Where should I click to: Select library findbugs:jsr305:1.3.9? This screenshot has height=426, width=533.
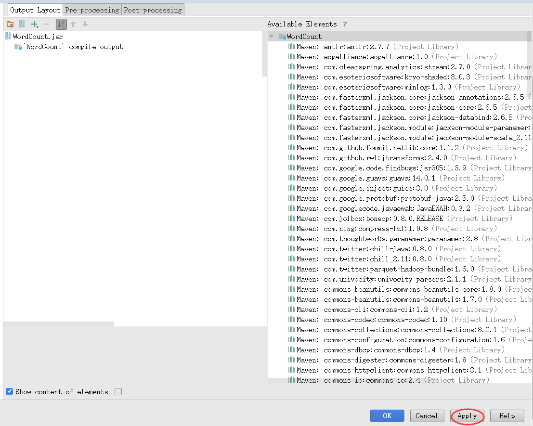[410, 168]
